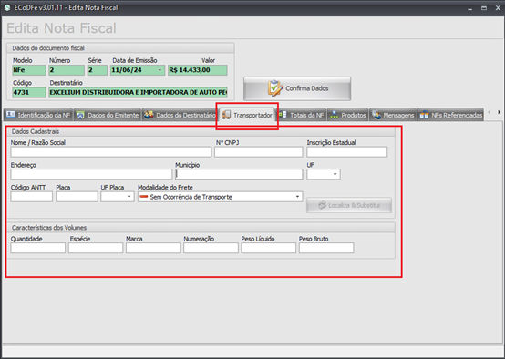Click the ECoDFe application icon in title bar

(7, 7)
